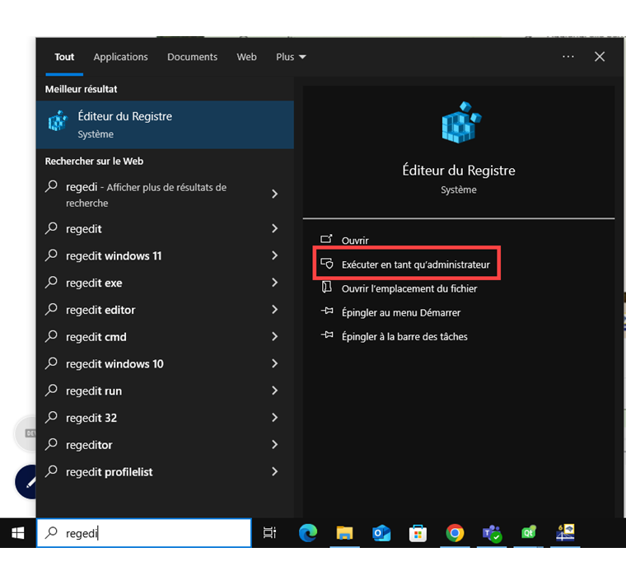Image resolution: width=626 pixels, height=585 pixels.
Task: Expand the regedit editor chevron
Action: click(x=274, y=310)
